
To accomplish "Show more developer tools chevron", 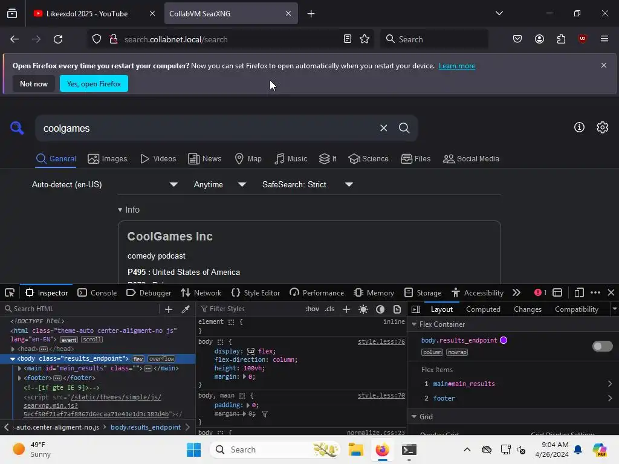I will point(516,293).
